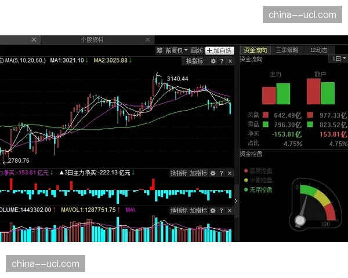Click the 资金控盘 section heading
Viewport: 348px width, 278px height.
251,153
